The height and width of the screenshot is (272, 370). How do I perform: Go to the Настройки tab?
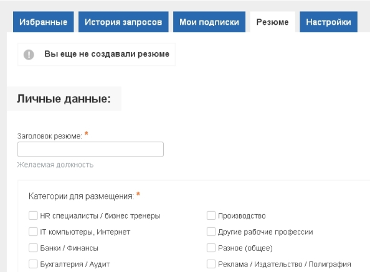pos(328,22)
